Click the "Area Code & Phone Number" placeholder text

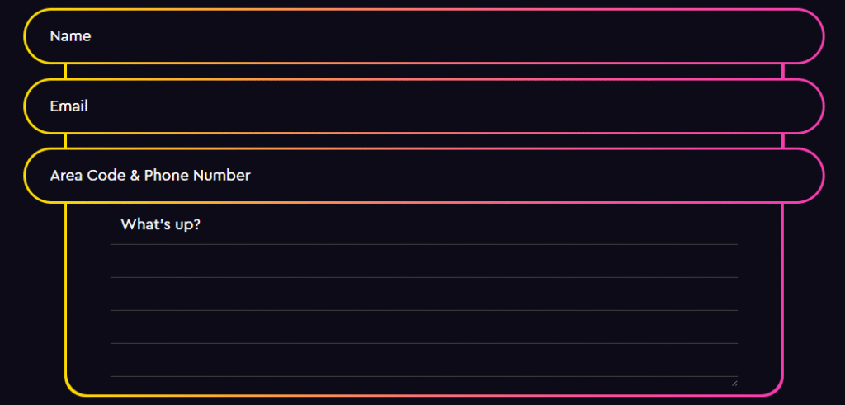(150, 176)
